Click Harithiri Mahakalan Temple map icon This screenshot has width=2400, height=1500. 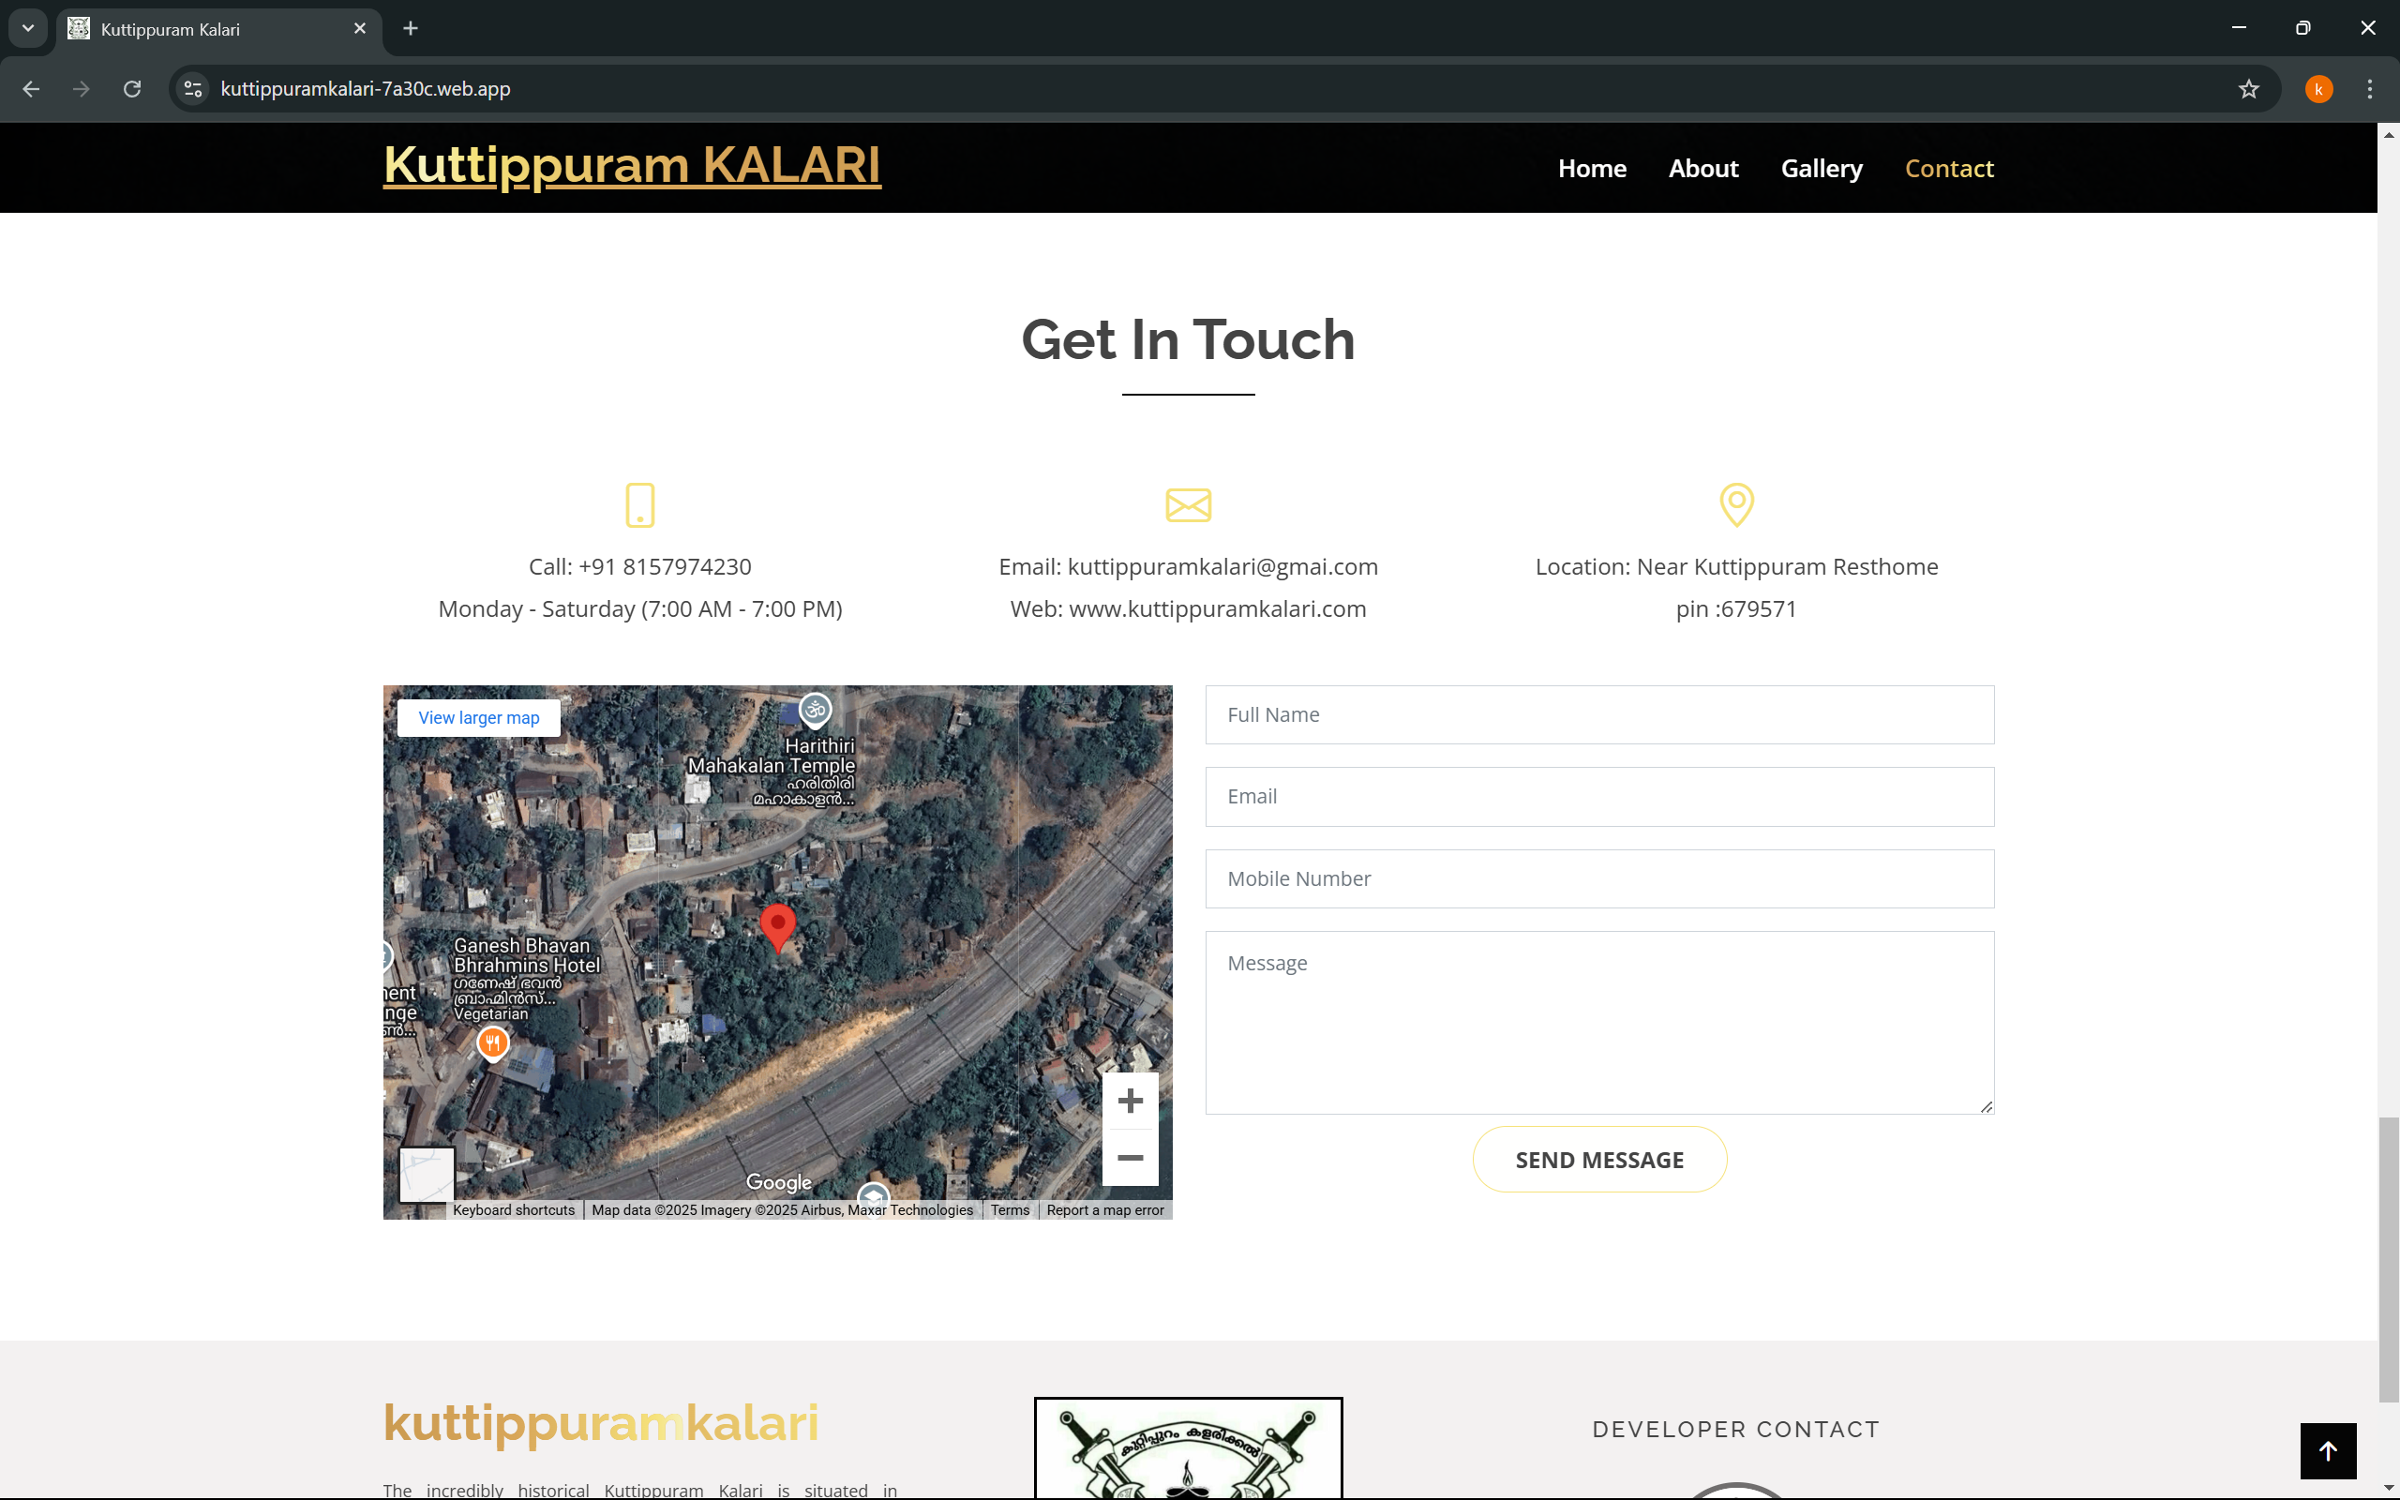[x=816, y=711]
